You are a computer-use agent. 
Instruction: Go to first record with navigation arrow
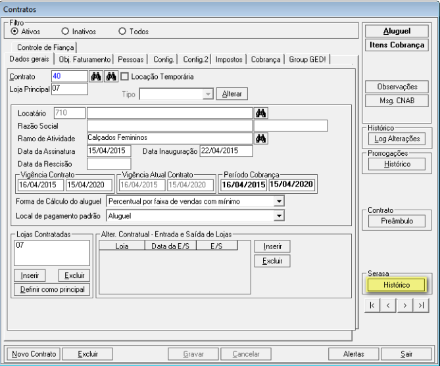coord(373,306)
